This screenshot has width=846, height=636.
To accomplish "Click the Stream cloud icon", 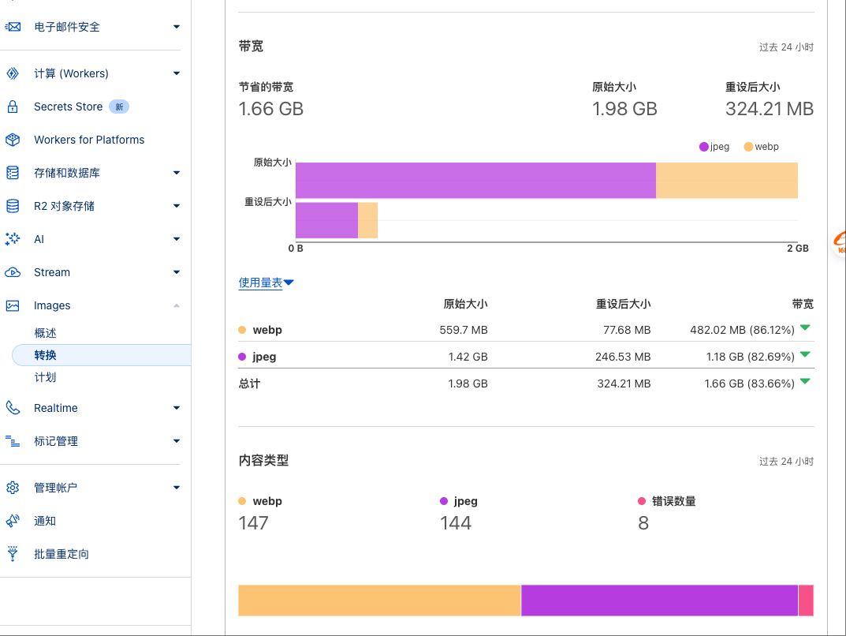I will point(13,272).
